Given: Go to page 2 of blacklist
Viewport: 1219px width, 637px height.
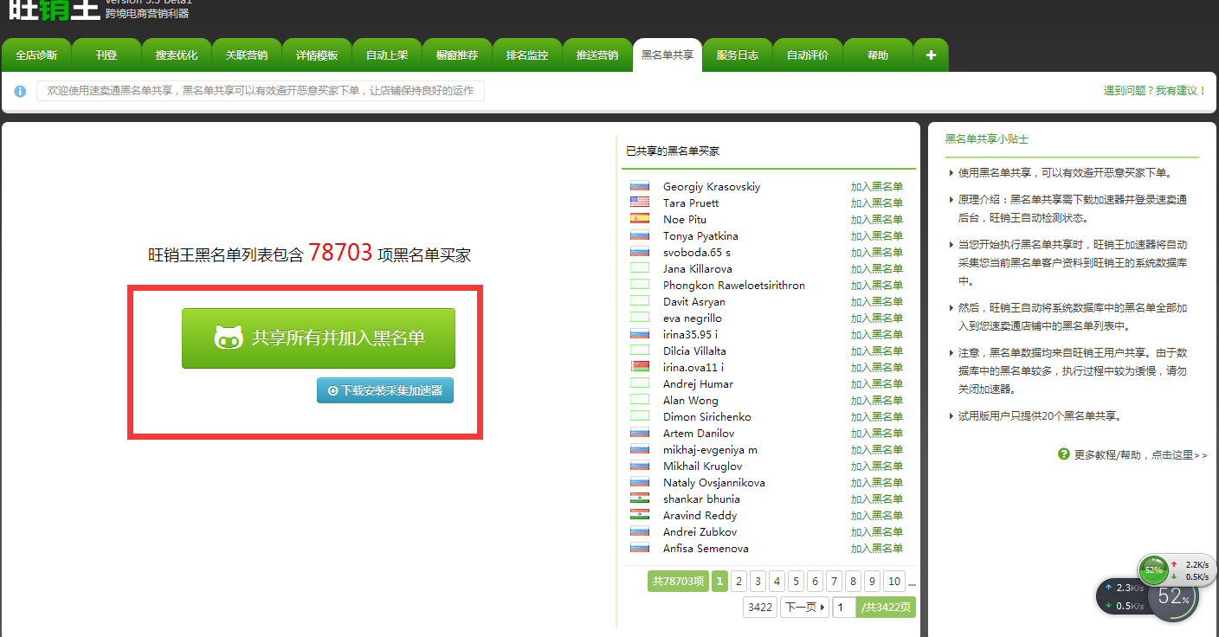Looking at the screenshot, I should 738,582.
